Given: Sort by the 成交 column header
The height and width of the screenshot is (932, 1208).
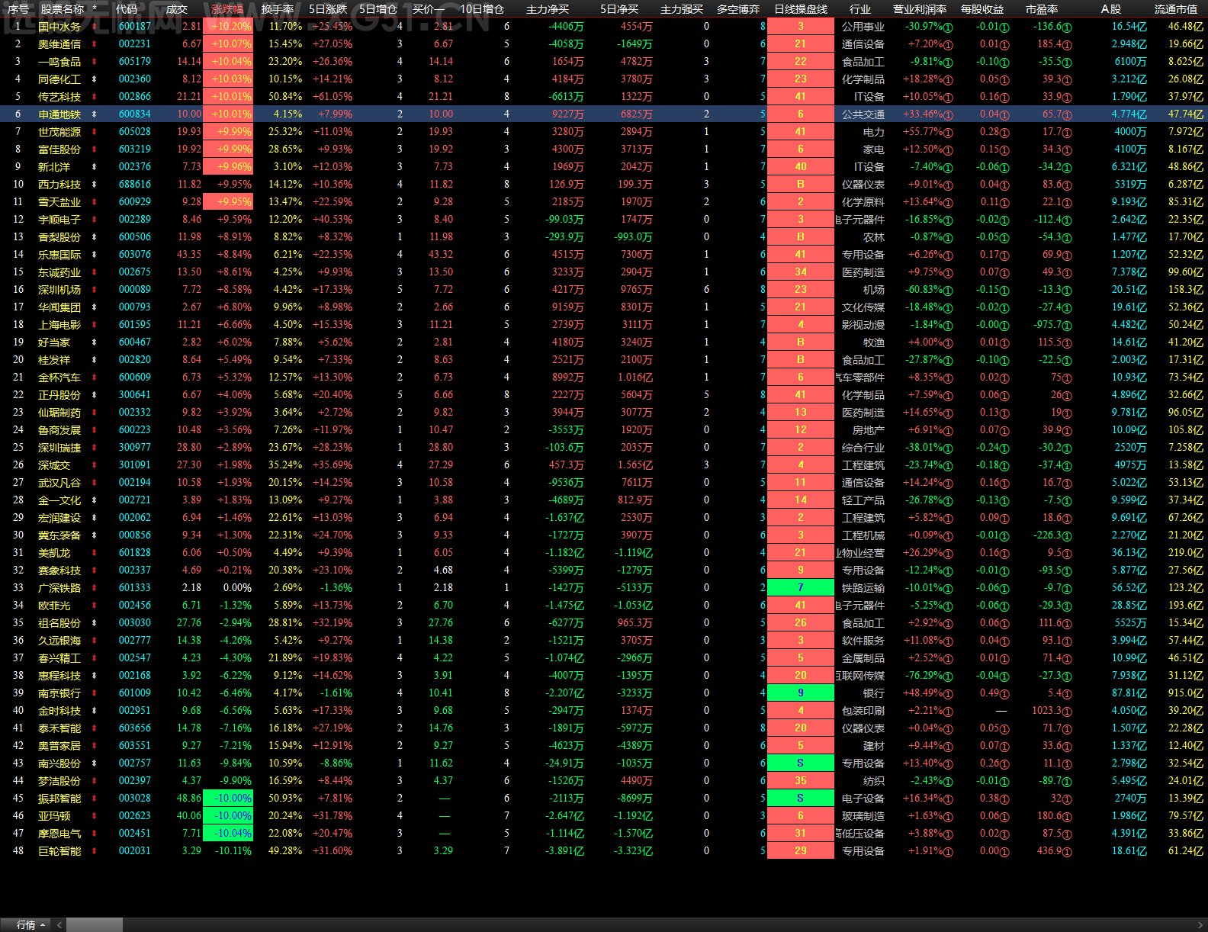Looking at the screenshot, I should pyautogui.click(x=177, y=9).
